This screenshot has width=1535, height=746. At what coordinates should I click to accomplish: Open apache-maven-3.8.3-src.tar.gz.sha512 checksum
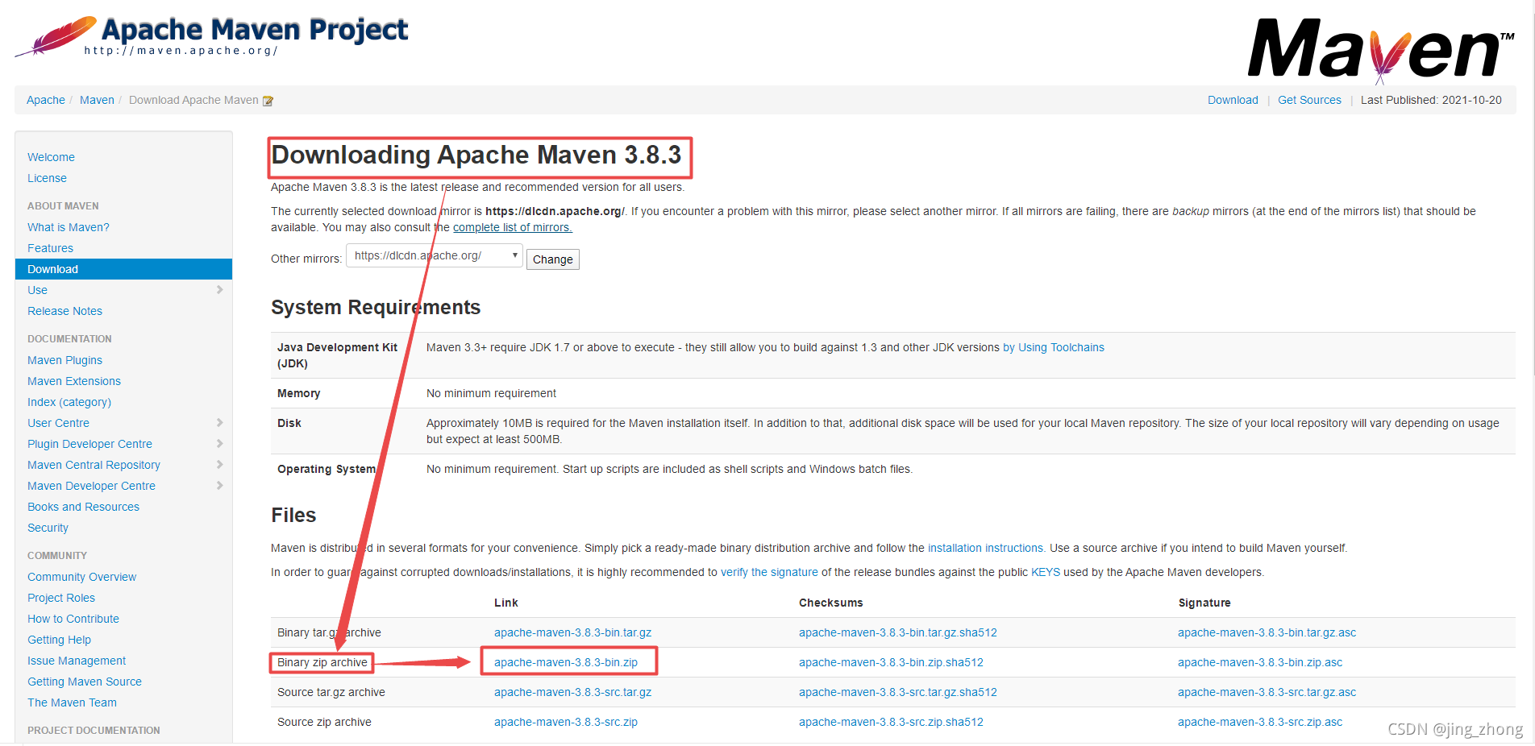(898, 692)
